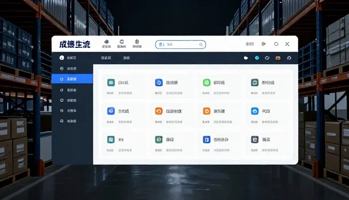The image size is (349, 200).
Task: Select the blue-highlighted sidebar item
Action: pos(72,79)
